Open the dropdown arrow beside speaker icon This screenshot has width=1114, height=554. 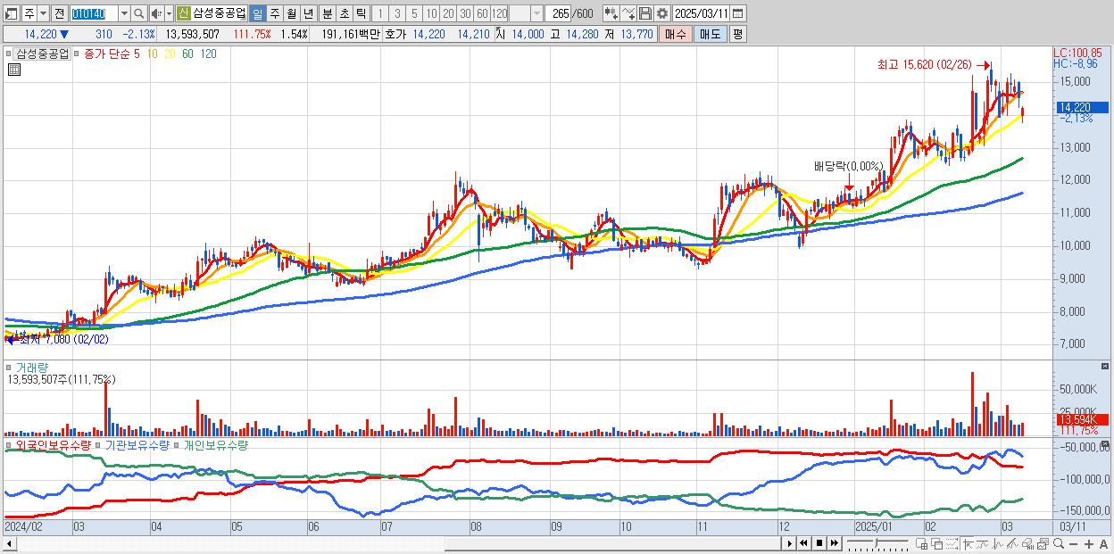tap(169, 13)
